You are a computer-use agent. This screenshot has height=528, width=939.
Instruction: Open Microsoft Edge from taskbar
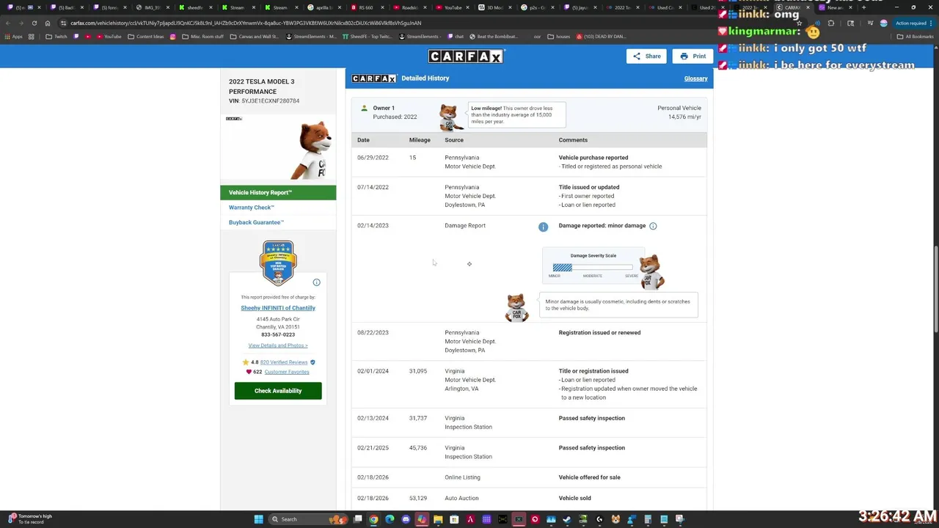pyautogui.click(x=390, y=519)
